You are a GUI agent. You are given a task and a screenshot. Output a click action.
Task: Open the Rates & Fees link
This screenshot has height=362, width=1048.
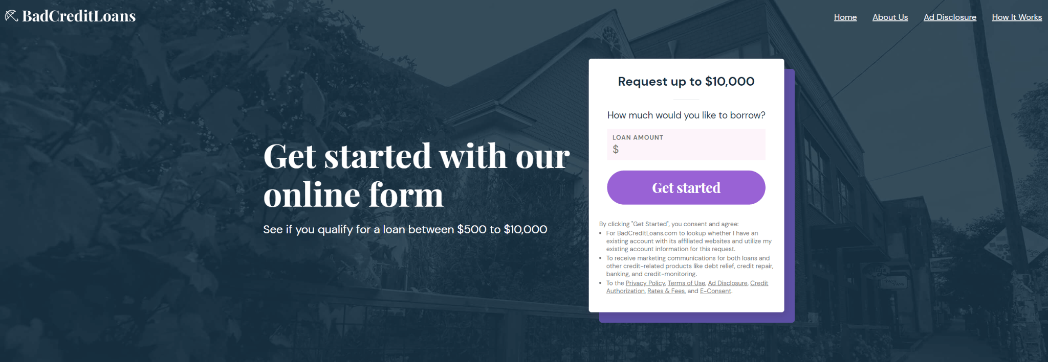coord(666,291)
